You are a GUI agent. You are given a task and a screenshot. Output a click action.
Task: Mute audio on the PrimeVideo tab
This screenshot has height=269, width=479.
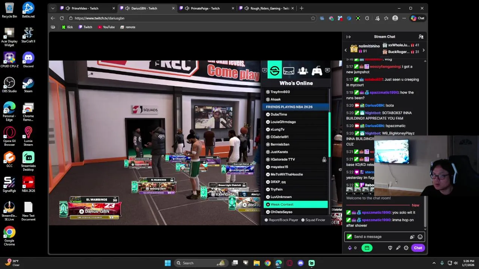pos(68,8)
